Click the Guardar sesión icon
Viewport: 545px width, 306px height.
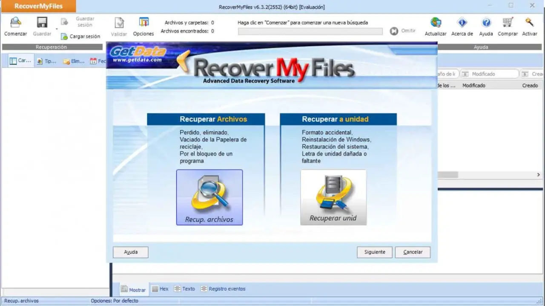click(64, 22)
